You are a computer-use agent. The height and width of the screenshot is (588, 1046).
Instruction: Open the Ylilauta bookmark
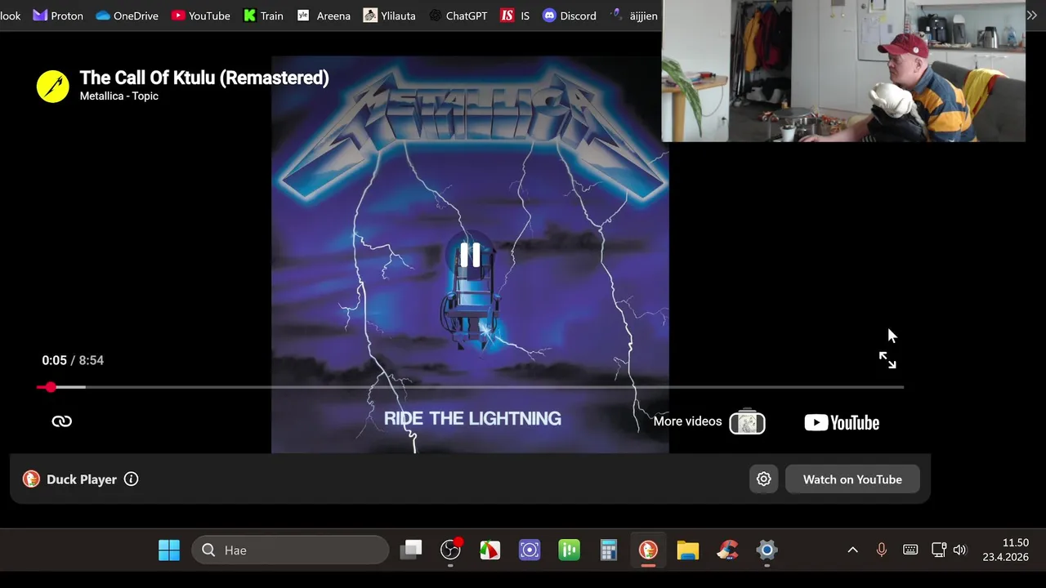[x=389, y=16]
